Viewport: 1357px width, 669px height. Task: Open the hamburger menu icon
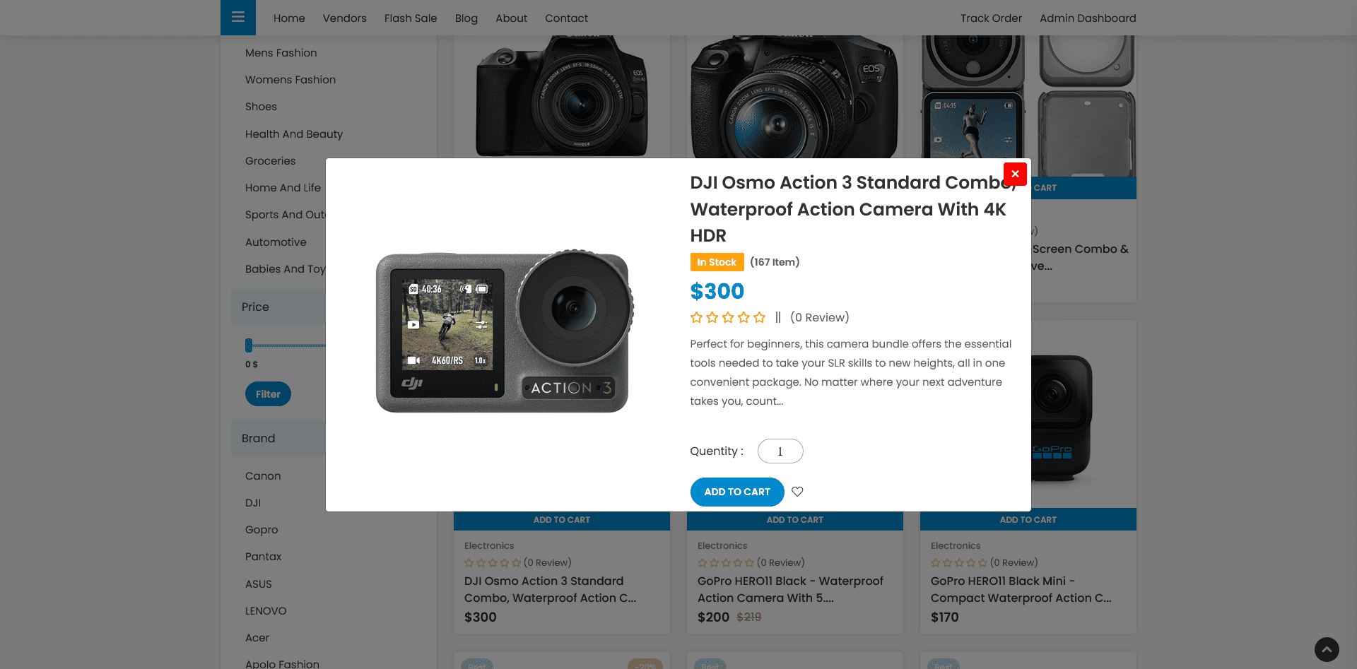(238, 17)
